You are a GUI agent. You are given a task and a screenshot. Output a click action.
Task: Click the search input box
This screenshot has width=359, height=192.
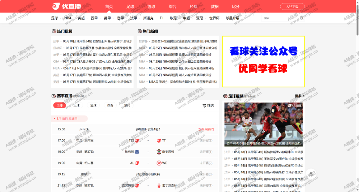[x=280, y=18]
